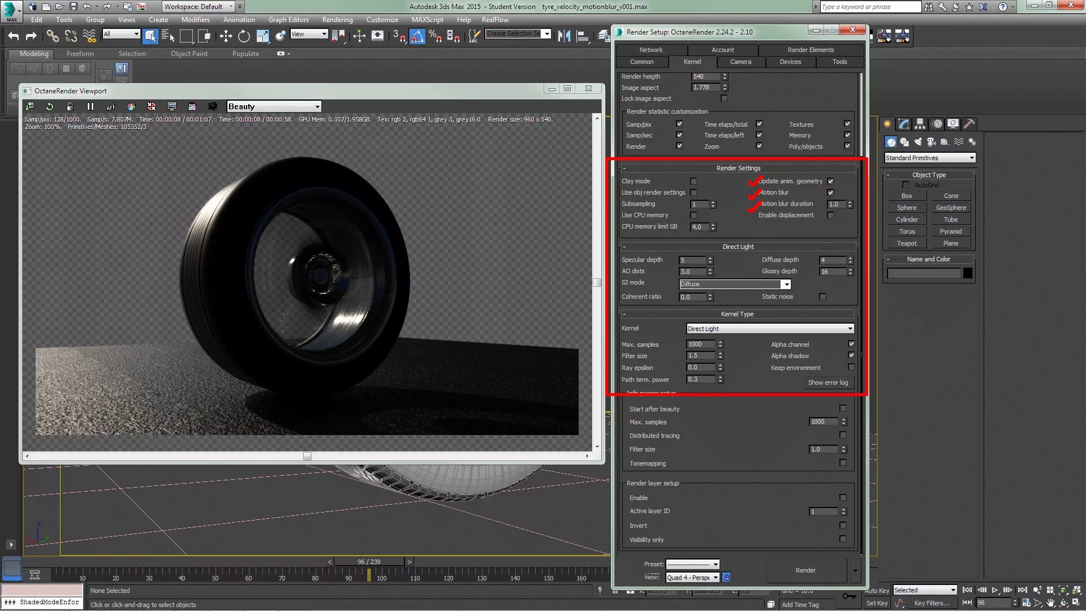
Task: Pause rendering in OctaneRender Viewport
Action: pos(90,106)
